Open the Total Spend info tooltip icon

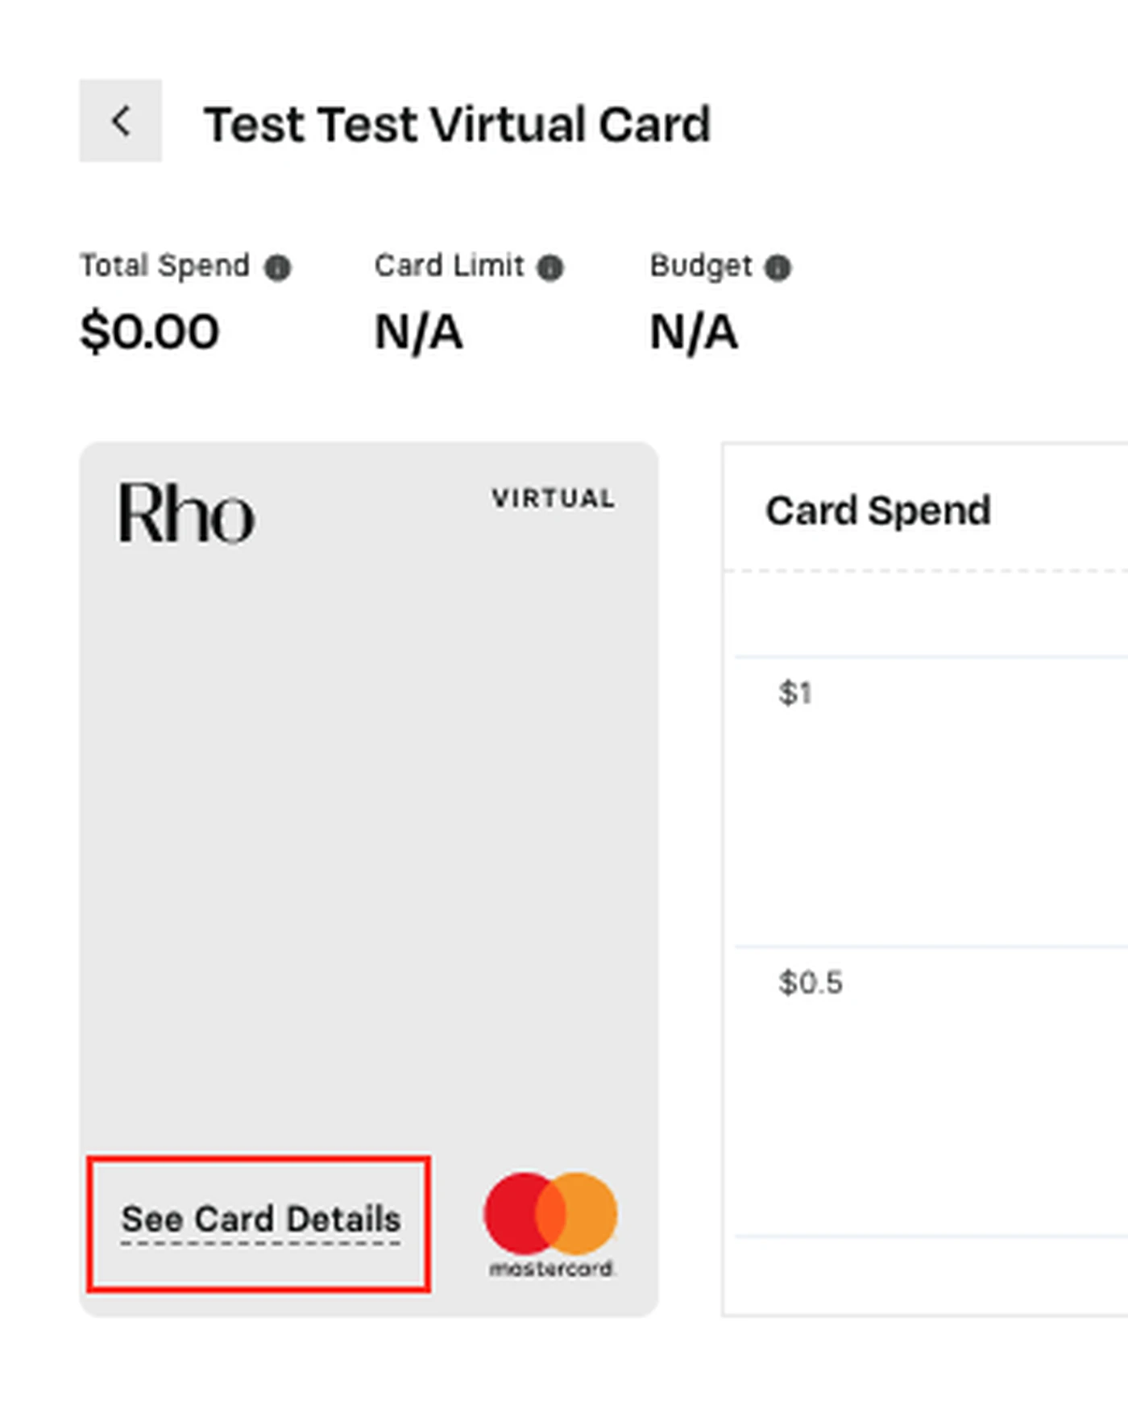click(x=278, y=267)
